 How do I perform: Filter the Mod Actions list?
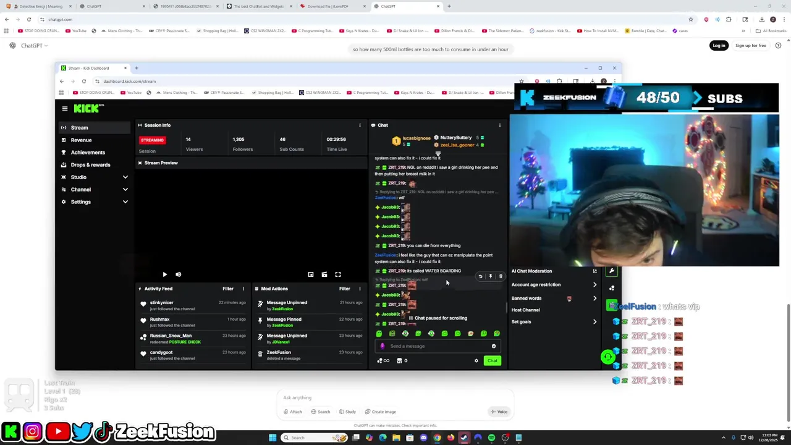(x=345, y=289)
